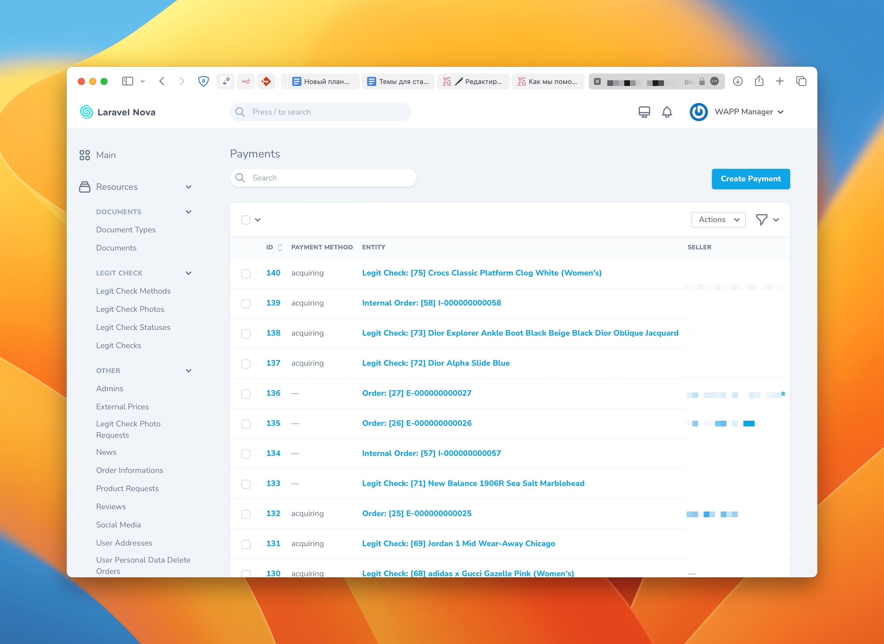Viewport: 884px width, 644px height.
Task: Tick the checkbox for payment 132
Action: point(246,514)
